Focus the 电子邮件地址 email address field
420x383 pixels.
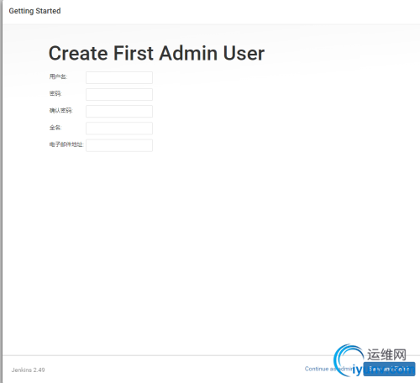coord(119,145)
